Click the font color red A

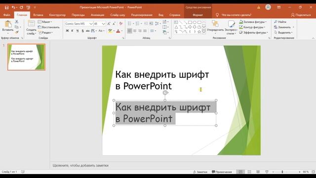pyautogui.click(x=118, y=31)
